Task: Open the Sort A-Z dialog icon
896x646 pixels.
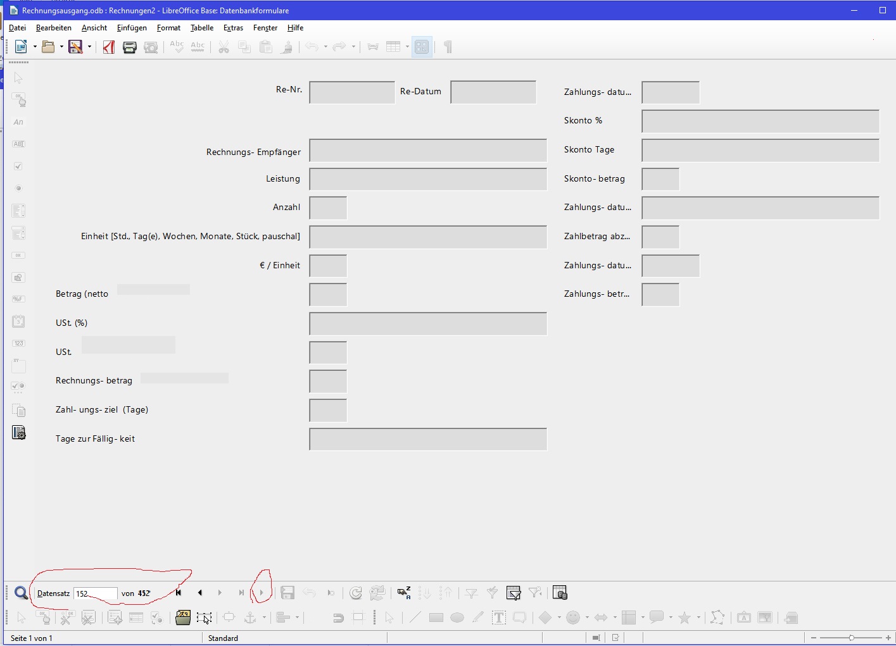Action: point(404,593)
